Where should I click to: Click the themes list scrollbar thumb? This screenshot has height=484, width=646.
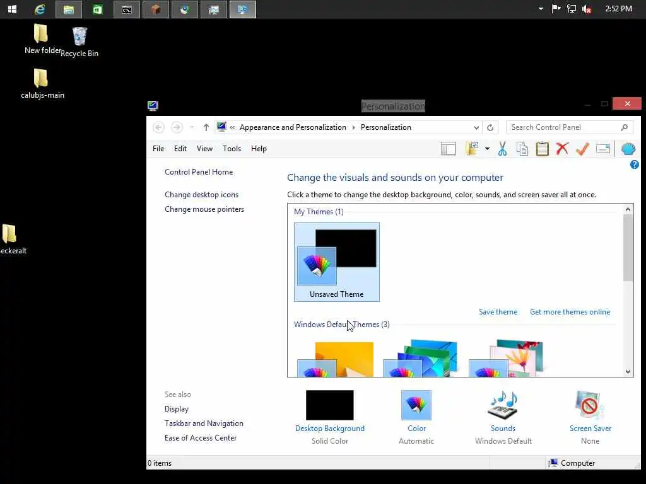pos(628,247)
